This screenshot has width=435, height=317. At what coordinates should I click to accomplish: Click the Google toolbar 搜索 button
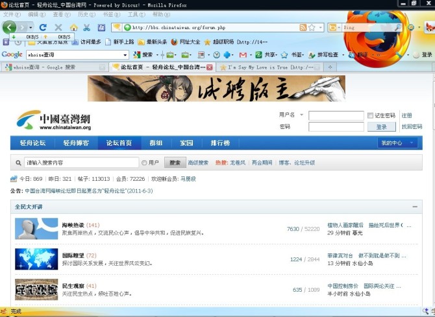[x=143, y=55]
